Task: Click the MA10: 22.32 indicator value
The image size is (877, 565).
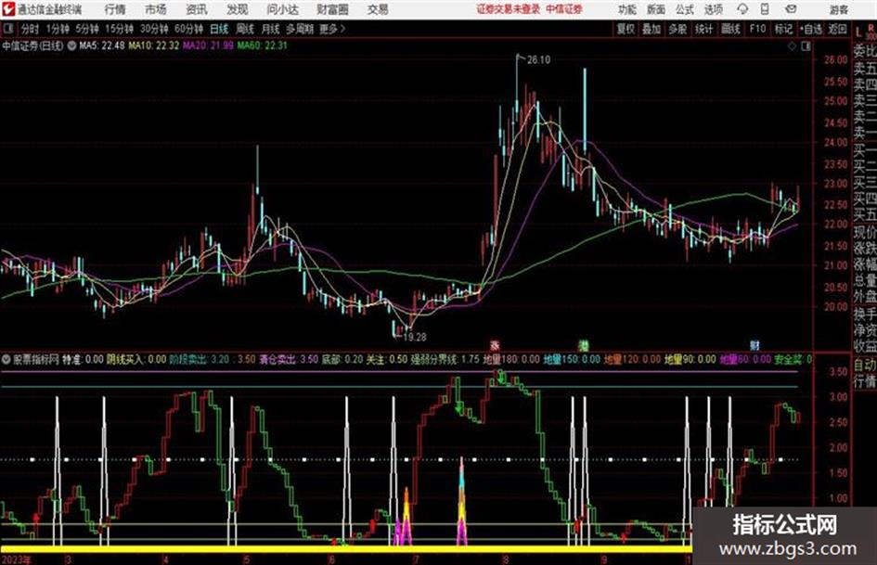Action: point(154,45)
